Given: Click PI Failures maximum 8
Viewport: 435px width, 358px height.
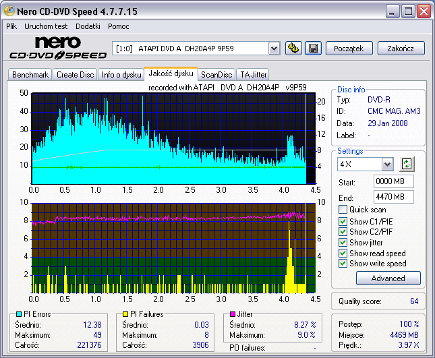Looking at the screenshot, I should 206,335.
